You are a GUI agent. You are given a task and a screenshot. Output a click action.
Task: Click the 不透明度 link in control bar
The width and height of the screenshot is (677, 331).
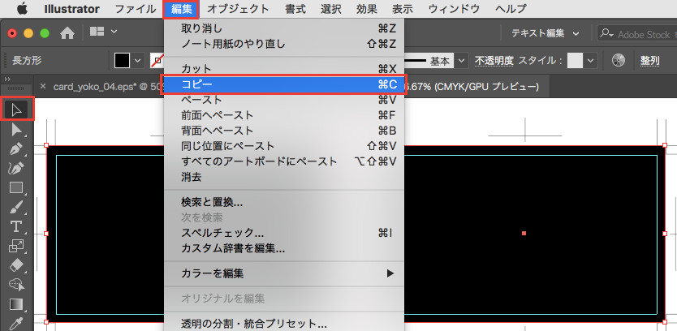493,61
